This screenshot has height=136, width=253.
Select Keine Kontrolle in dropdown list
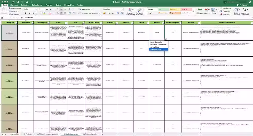click(159, 42)
